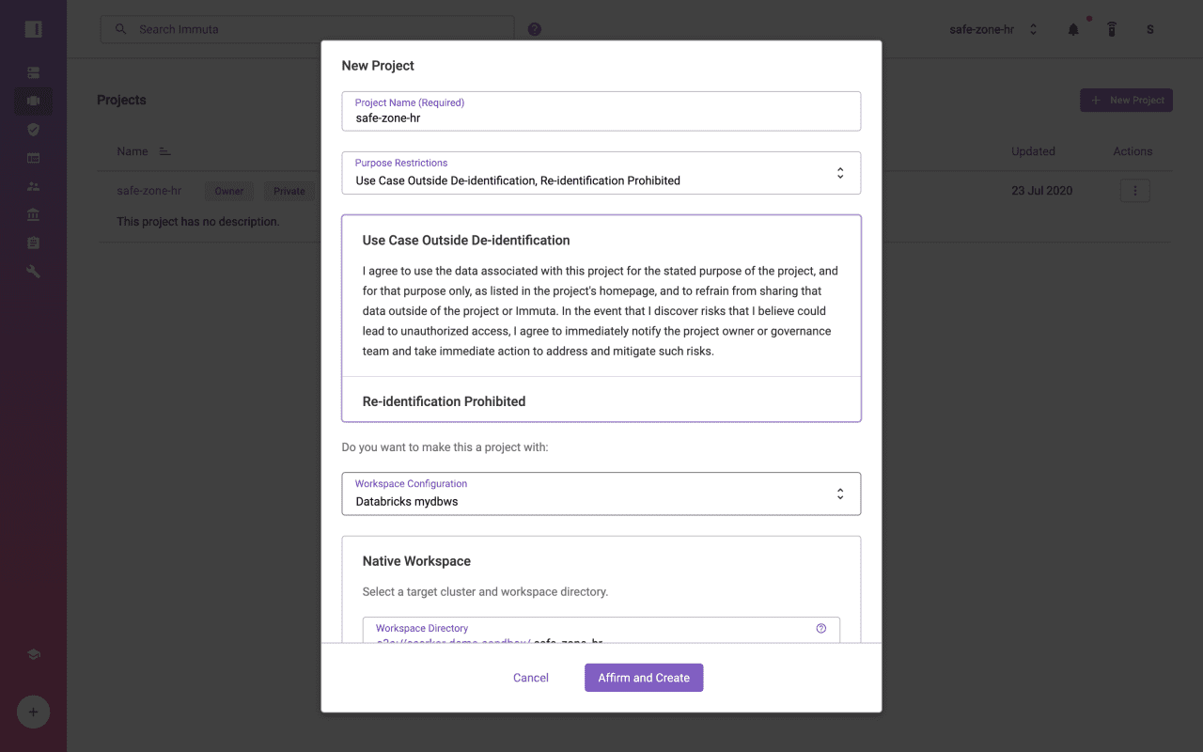Screen dimensions: 1203x752
Task: Click the Workspace Directory field
Action: [x=601, y=631]
